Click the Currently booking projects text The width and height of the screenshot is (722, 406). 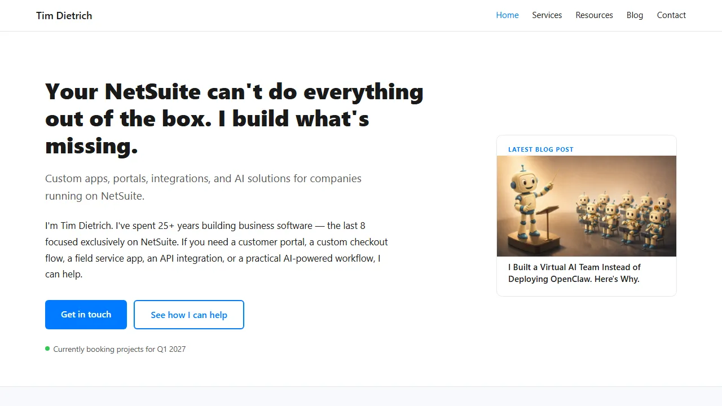click(x=119, y=349)
